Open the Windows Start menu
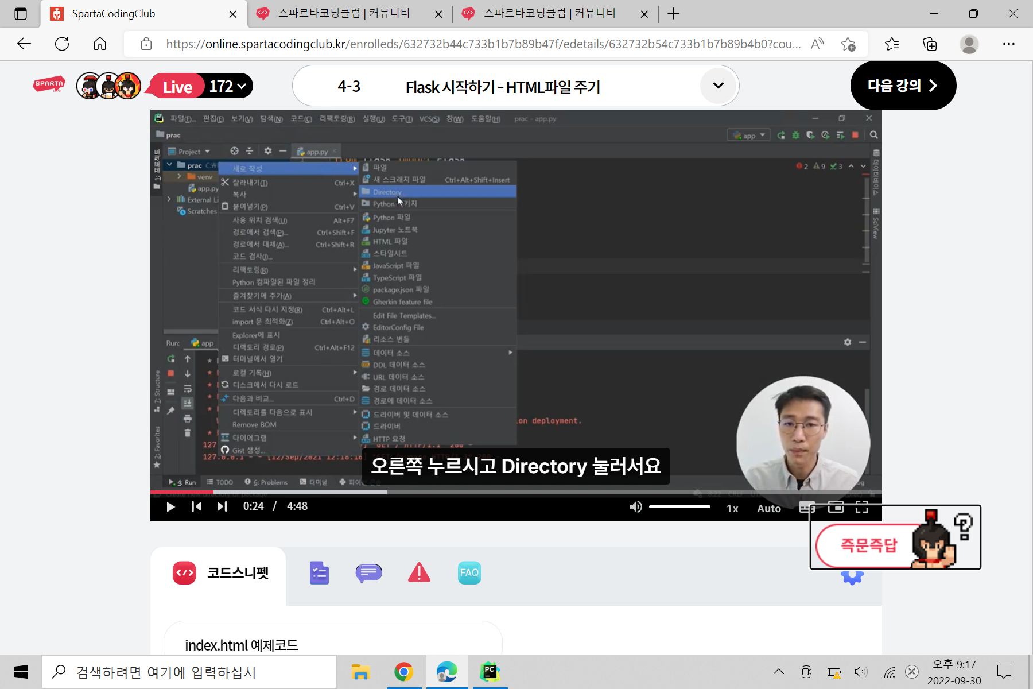 pyautogui.click(x=21, y=672)
